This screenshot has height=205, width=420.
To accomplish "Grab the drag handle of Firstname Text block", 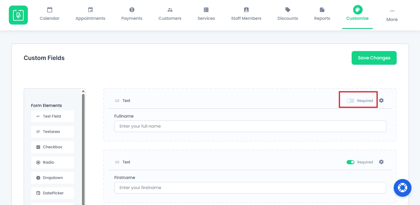I will 117,162.
